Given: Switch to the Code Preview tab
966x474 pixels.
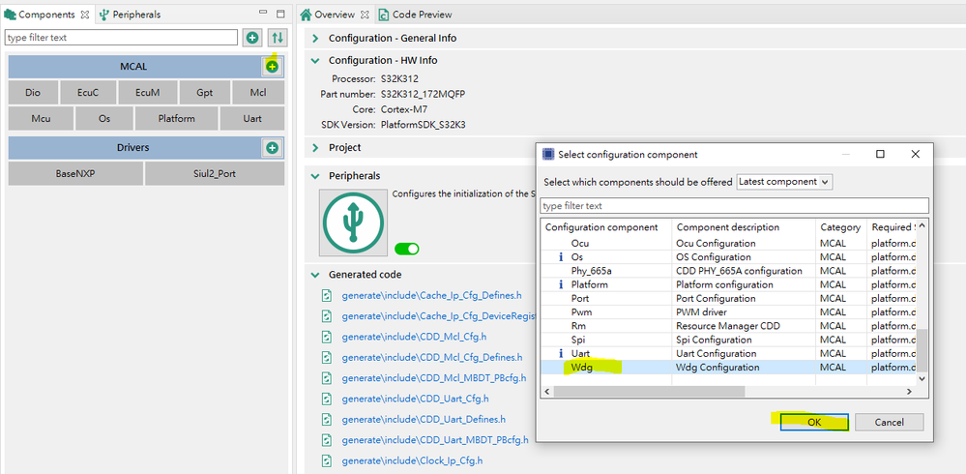Looking at the screenshot, I should tap(415, 15).
